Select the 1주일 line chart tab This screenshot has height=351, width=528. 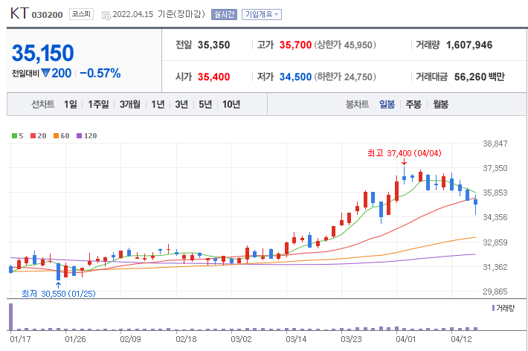98,104
